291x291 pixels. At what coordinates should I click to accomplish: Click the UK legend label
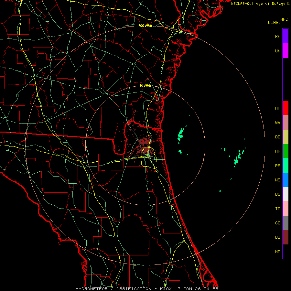pyautogui.click(x=277, y=51)
